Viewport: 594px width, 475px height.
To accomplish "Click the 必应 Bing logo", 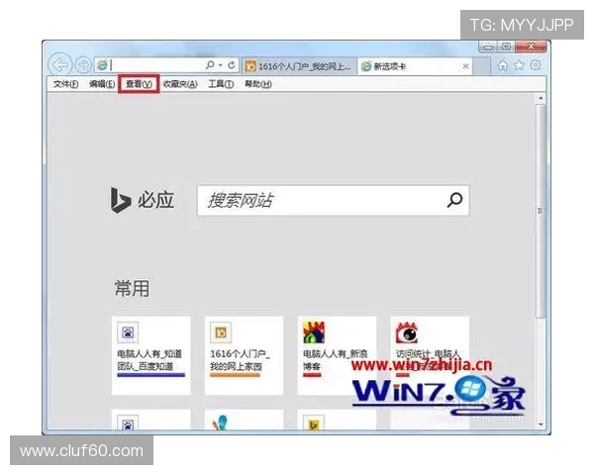I will (x=143, y=200).
